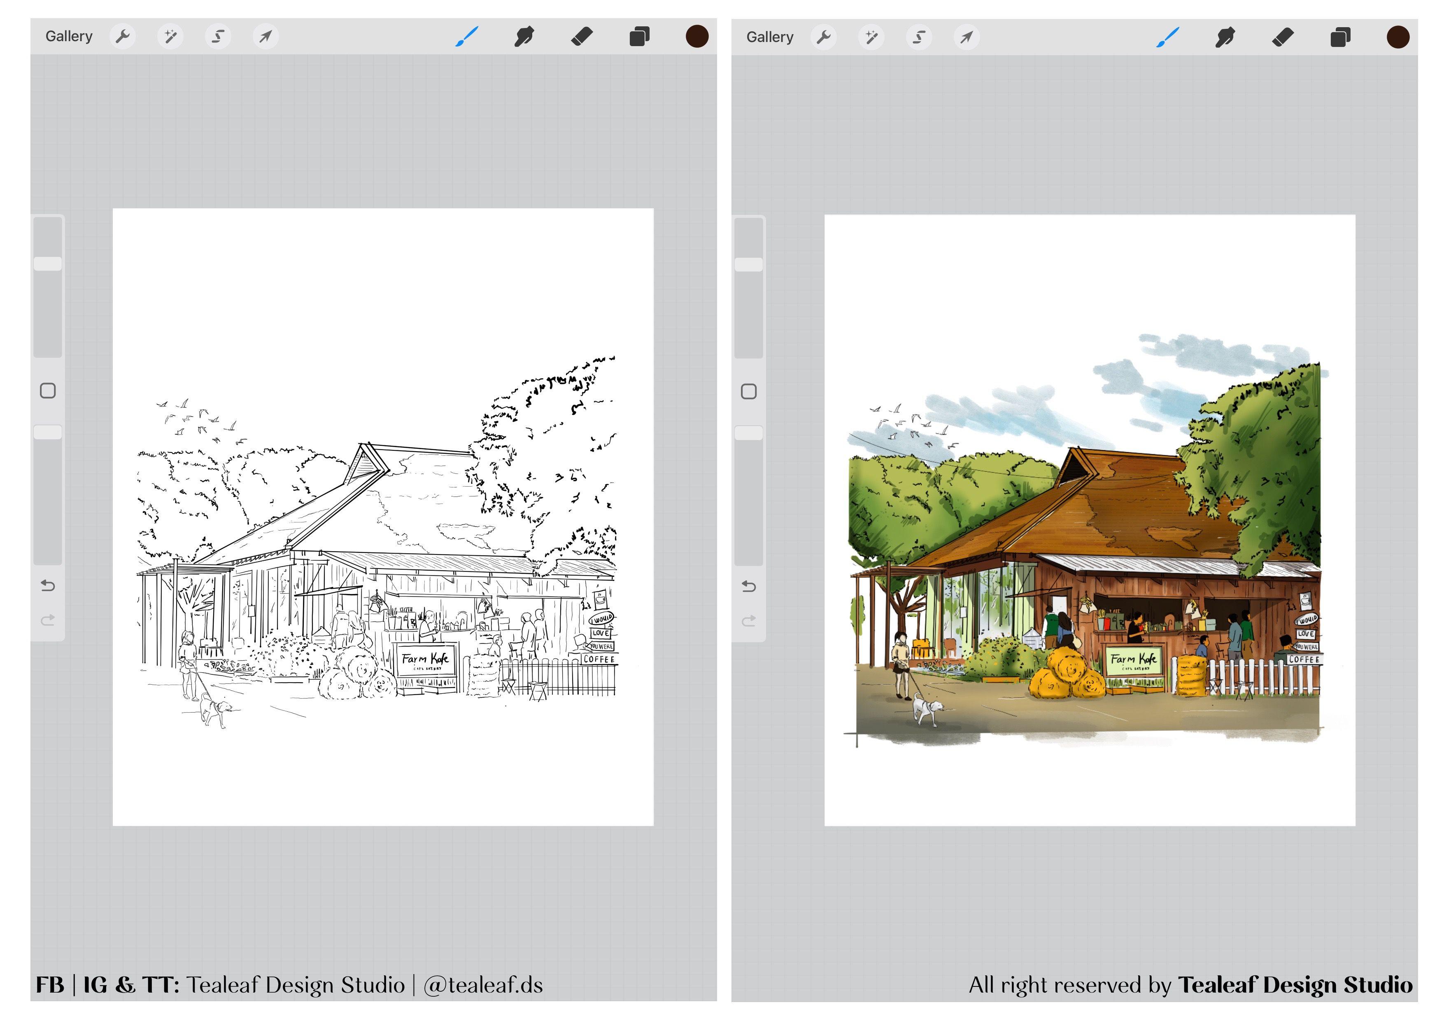Choose the Smudge tool in left window
This screenshot has height=1021, width=1444.
524,37
